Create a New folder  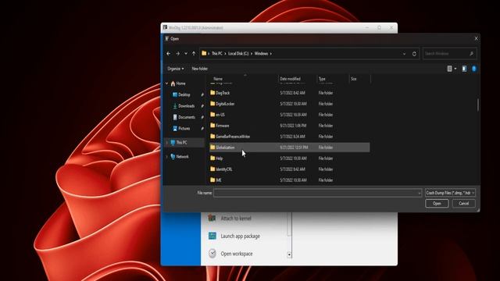tap(200, 69)
